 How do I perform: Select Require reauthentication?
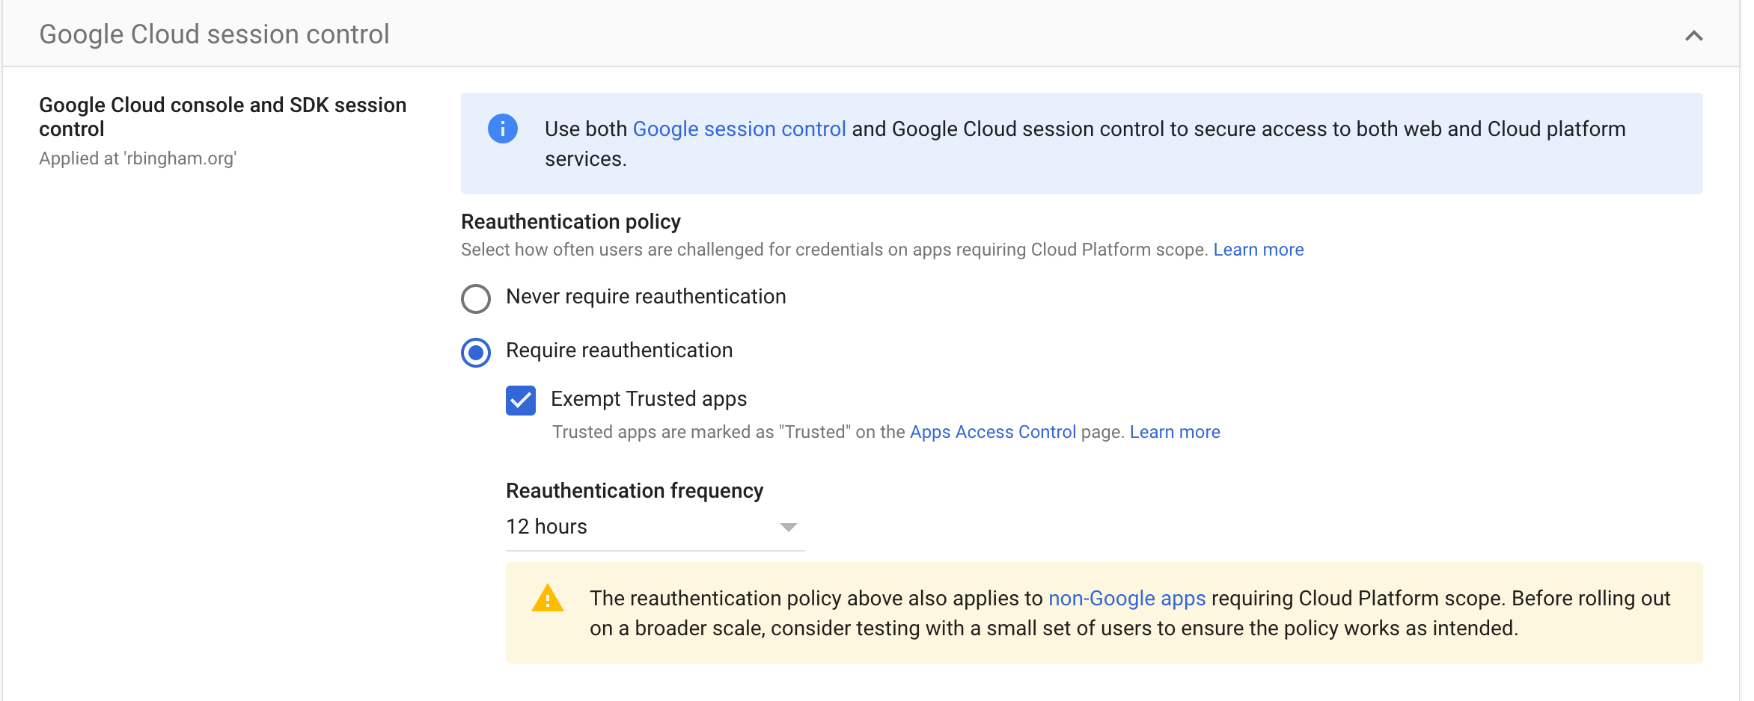[x=474, y=351]
